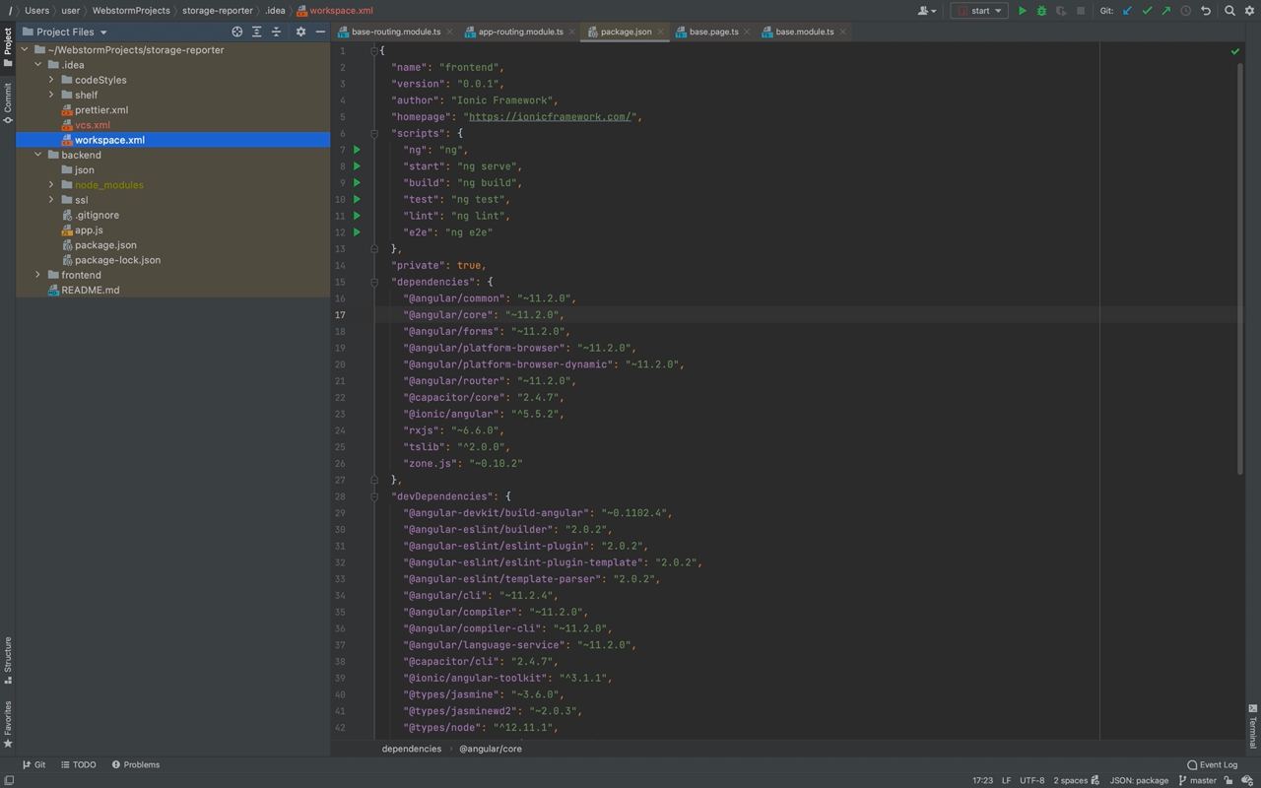Toggle the Terminal tool window
This screenshot has height=788, width=1261.
click(x=1253, y=729)
